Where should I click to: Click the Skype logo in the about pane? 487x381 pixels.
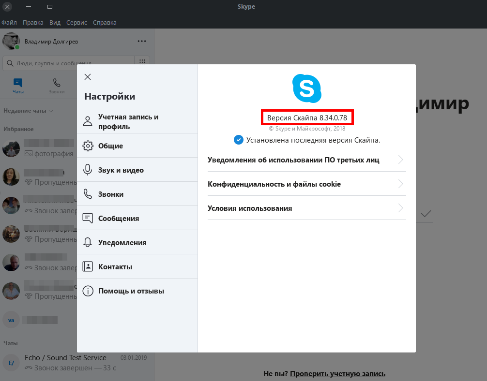pos(307,88)
